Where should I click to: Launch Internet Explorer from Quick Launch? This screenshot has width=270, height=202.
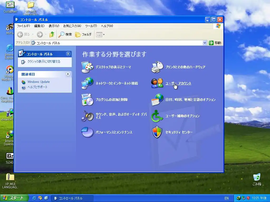click(x=34, y=198)
